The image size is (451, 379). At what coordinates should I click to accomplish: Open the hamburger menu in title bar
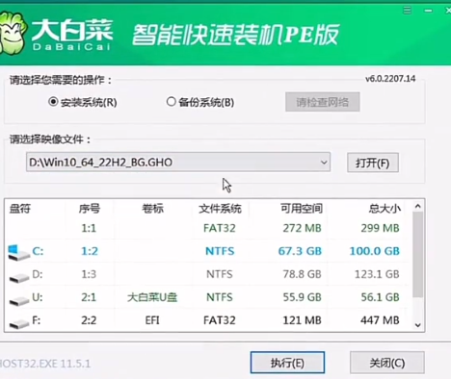point(408,11)
